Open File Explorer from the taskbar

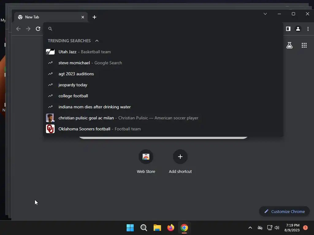[157, 228]
